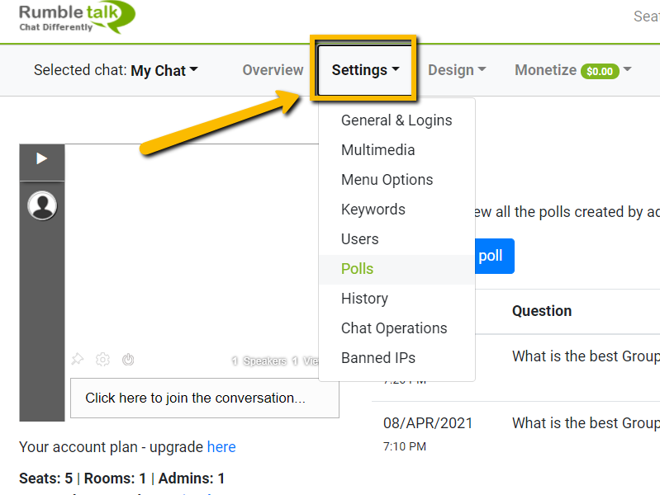Toggle the Settings dropdown menu
This screenshot has width=660, height=495.
(x=365, y=70)
